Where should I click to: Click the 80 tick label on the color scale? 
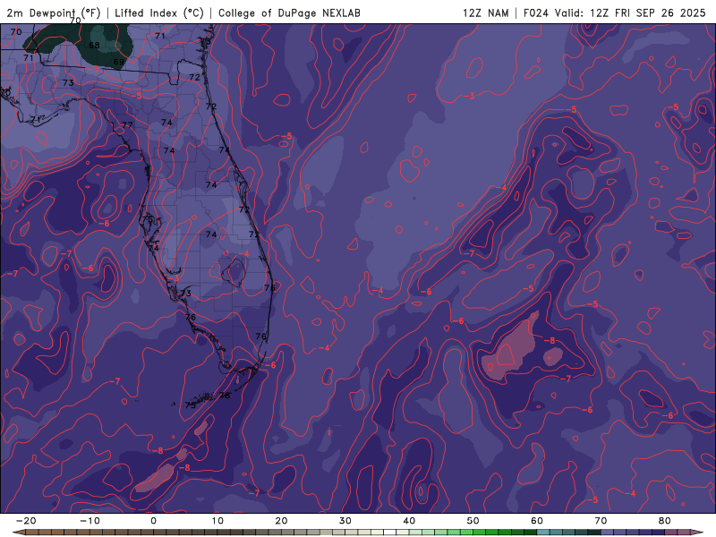click(x=665, y=520)
